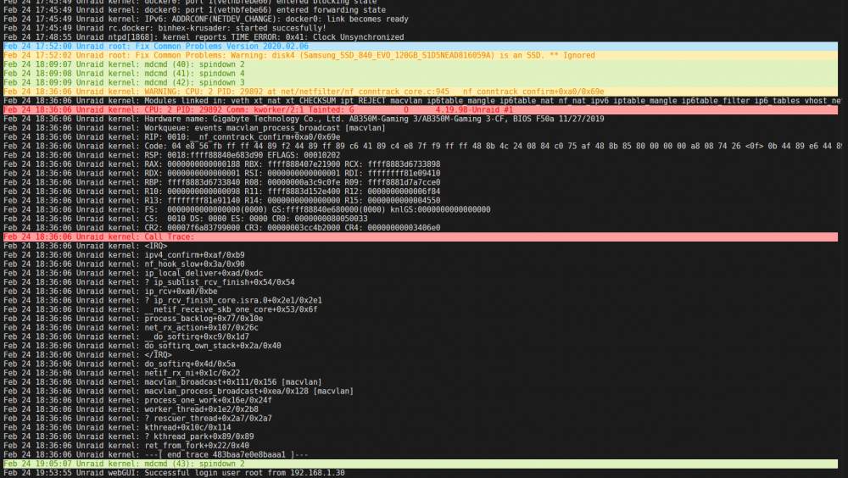Click the 'RIP: 0010:__nf_conntrack_confirm' line

172,137
